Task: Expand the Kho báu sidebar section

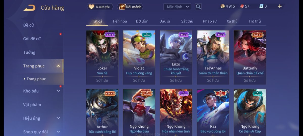Action: point(58,91)
